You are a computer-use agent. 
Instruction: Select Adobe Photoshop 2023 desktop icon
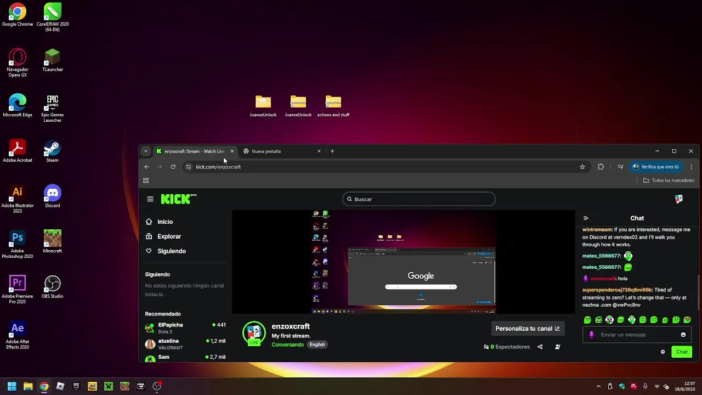(x=18, y=244)
